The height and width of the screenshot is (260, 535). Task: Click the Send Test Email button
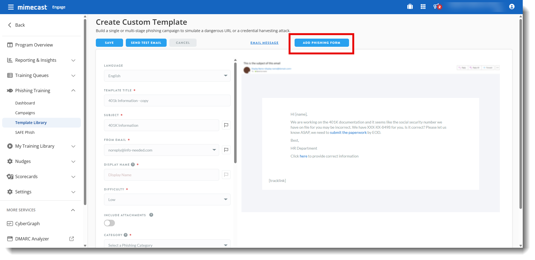tap(146, 43)
